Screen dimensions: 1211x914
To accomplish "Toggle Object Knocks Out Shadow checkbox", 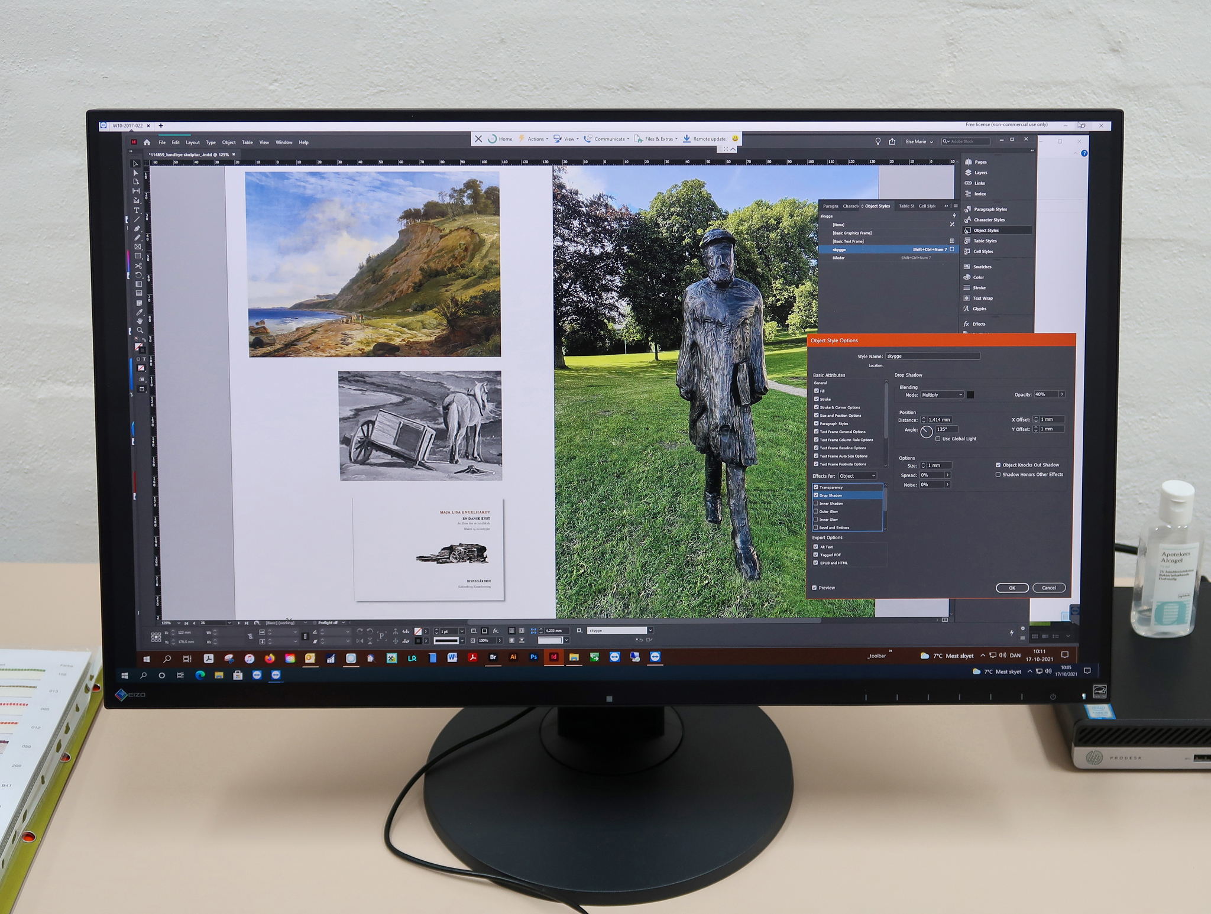I will [998, 465].
